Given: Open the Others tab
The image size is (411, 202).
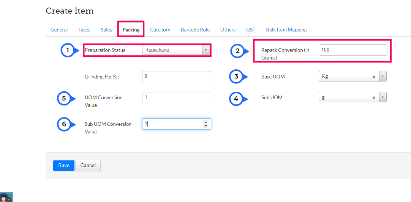Looking at the screenshot, I should (228, 30).
